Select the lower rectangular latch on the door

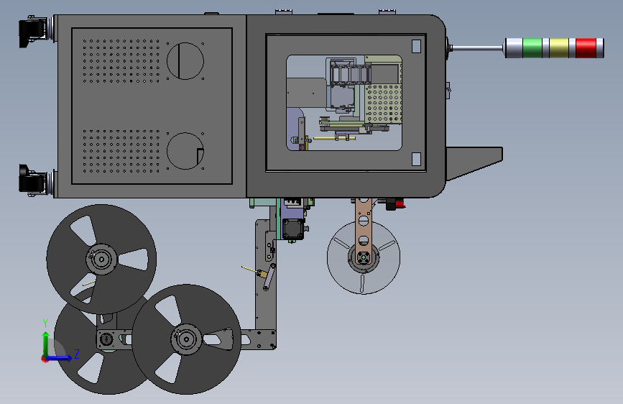(x=416, y=159)
